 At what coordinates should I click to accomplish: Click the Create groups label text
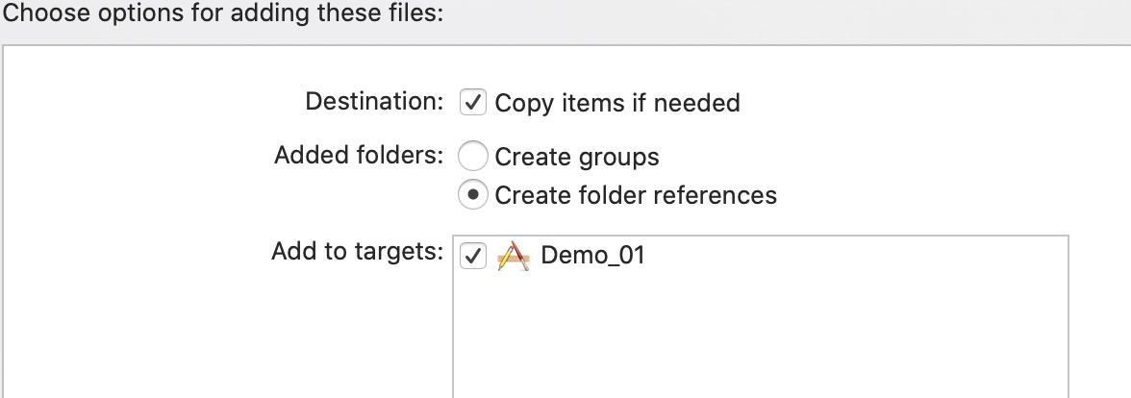[x=577, y=158]
